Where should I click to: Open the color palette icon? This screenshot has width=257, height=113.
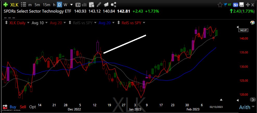coord(252,23)
